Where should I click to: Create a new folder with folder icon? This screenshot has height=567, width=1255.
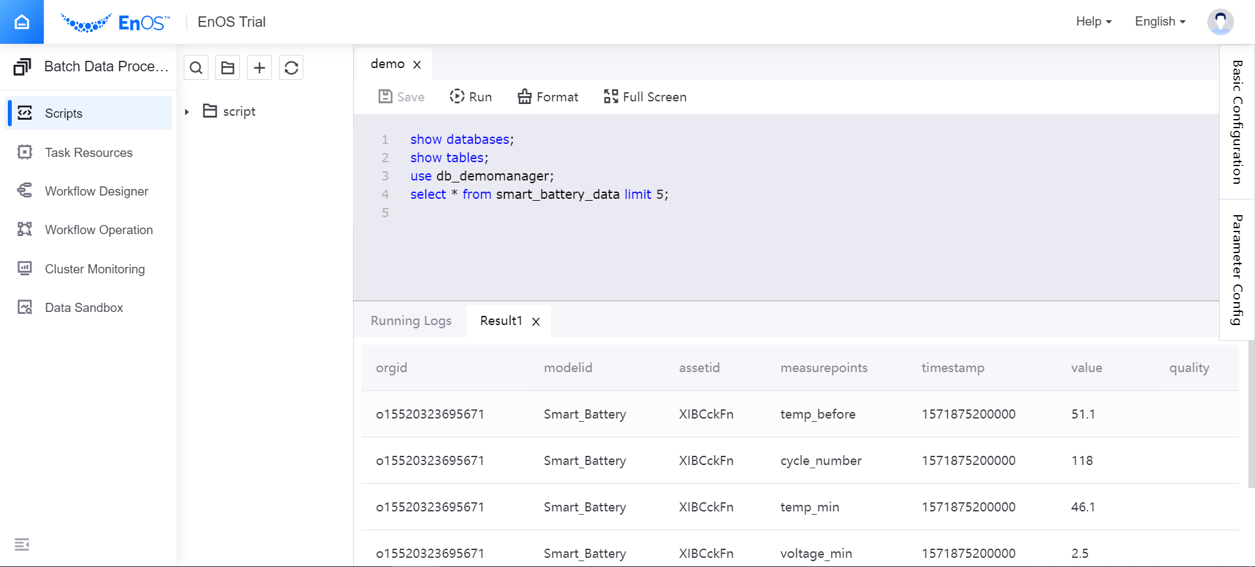coord(227,67)
